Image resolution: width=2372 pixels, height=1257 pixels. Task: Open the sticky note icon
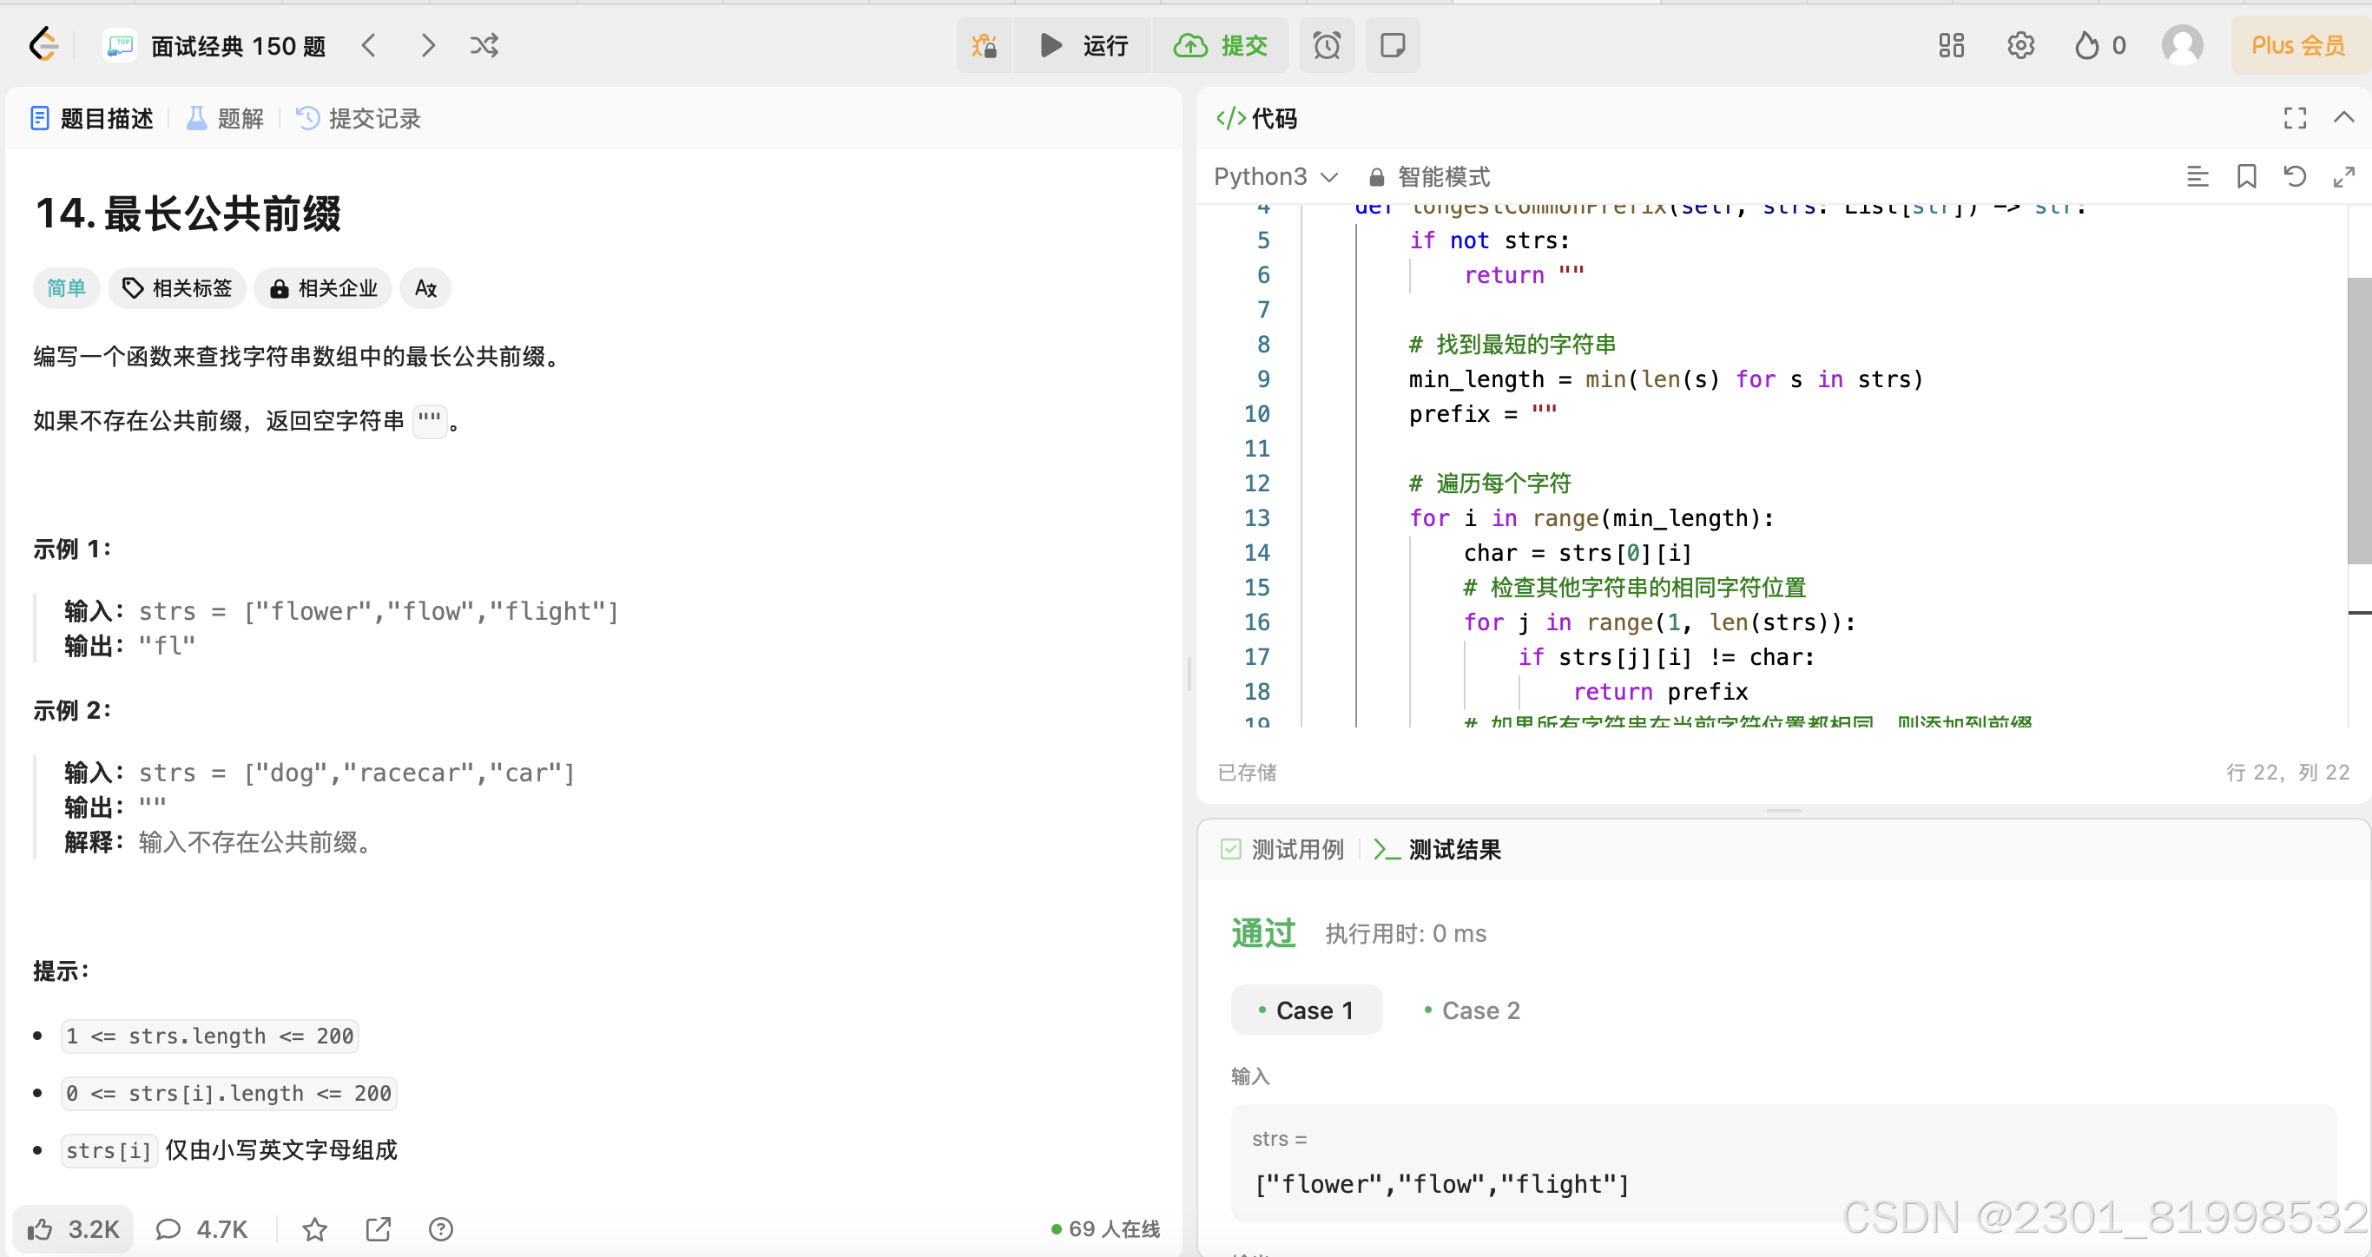1393,45
